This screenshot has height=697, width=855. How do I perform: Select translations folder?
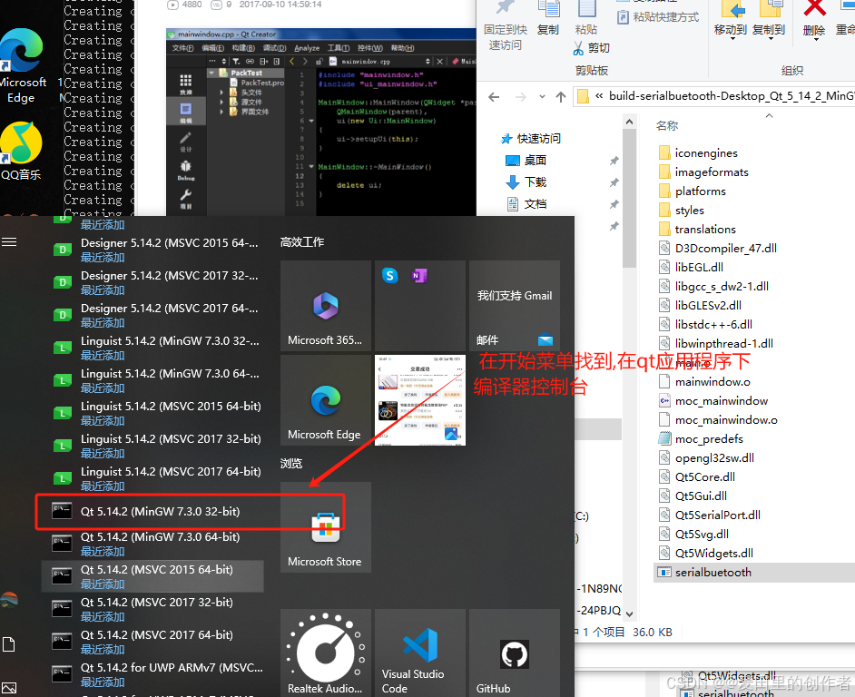[x=698, y=230]
